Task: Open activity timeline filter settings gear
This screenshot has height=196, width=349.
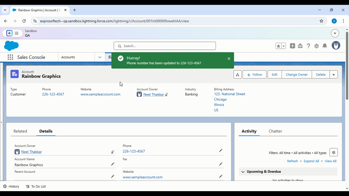Action: pos(334,152)
